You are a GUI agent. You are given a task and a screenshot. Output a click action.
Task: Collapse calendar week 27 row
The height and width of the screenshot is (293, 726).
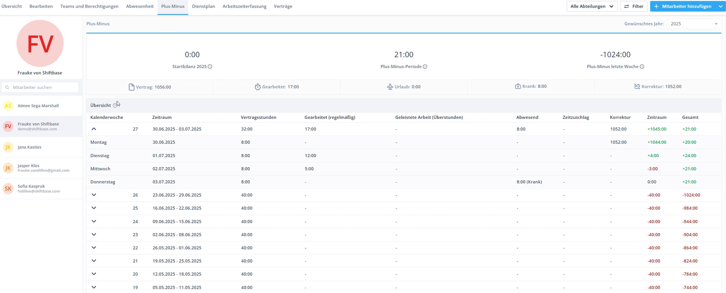click(x=94, y=129)
